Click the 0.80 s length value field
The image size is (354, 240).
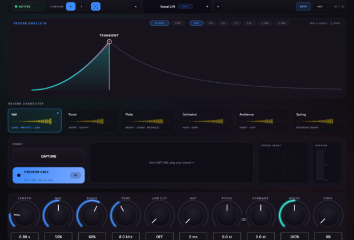[x=25, y=237]
